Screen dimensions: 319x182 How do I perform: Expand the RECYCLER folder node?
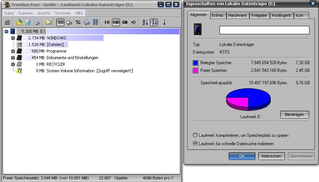tap(13, 64)
